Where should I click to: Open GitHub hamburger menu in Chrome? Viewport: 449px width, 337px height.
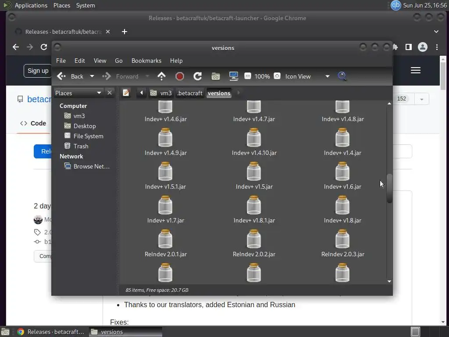click(x=416, y=70)
